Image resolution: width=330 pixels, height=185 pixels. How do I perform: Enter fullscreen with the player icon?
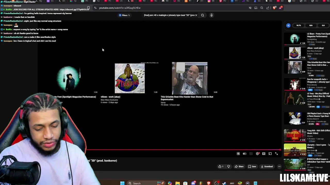[x=276, y=154]
